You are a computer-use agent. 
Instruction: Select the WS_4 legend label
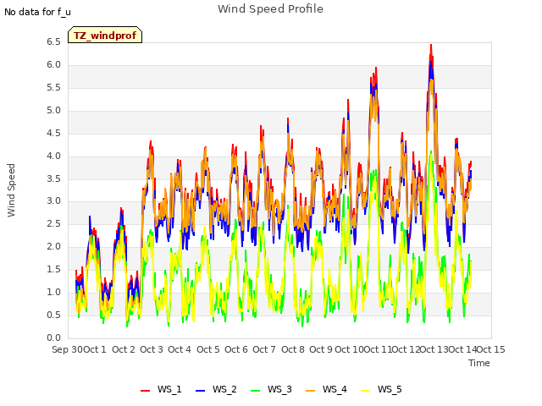click(x=335, y=389)
